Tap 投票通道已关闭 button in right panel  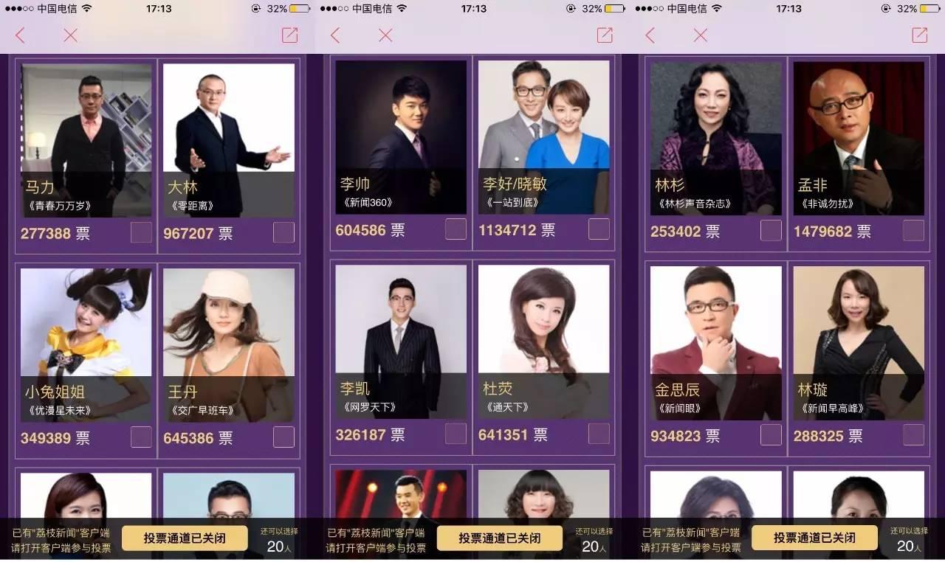tap(814, 538)
